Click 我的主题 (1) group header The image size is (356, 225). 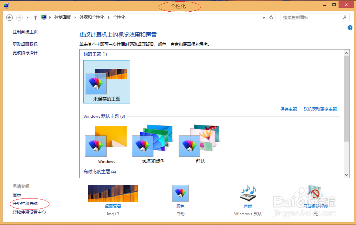click(x=95, y=54)
